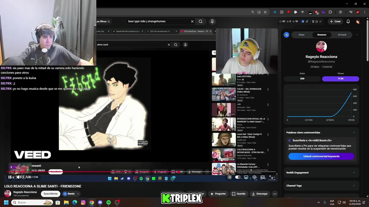This screenshot has height=207, width=369.
Task: Open Rageylo Reacciona channel name in vidIQ panel
Action: click(321, 57)
